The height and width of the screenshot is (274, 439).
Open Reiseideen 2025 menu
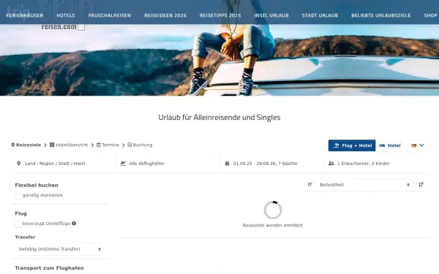click(165, 15)
